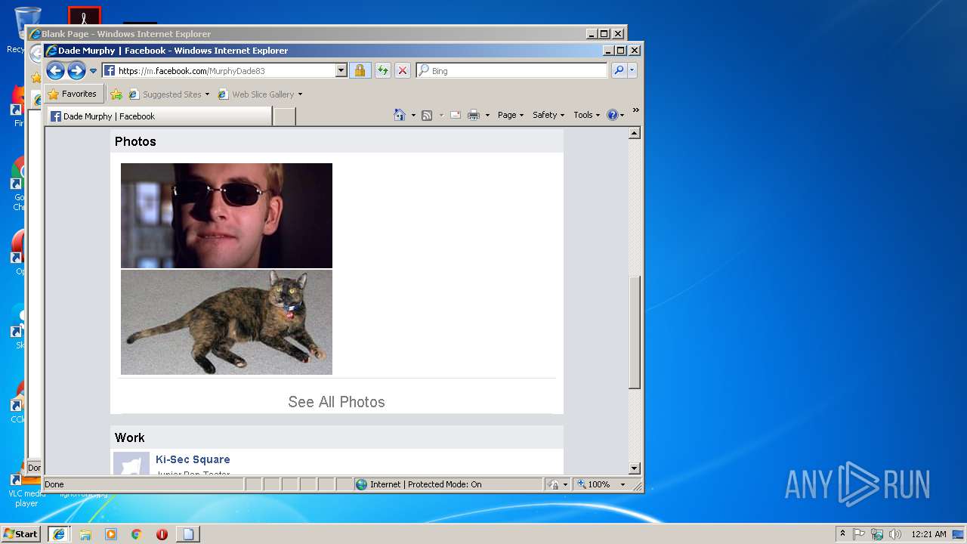Show more command bar items chevron
The image size is (967, 544).
pyautogui.click(x=635, y=111)
